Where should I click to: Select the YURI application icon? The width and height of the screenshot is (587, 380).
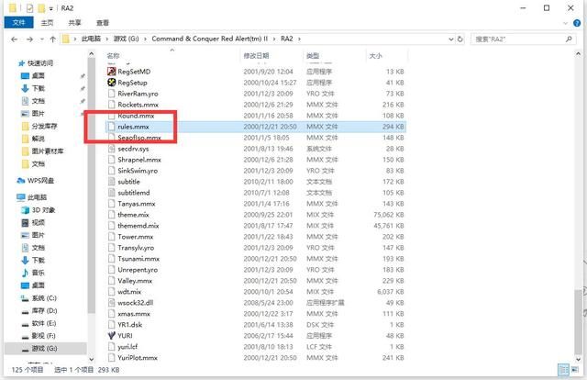coord(112,335)
